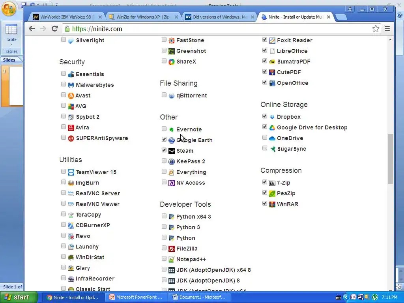Click the Dropbox icon
404x303 pixels.
coord(272,117)
